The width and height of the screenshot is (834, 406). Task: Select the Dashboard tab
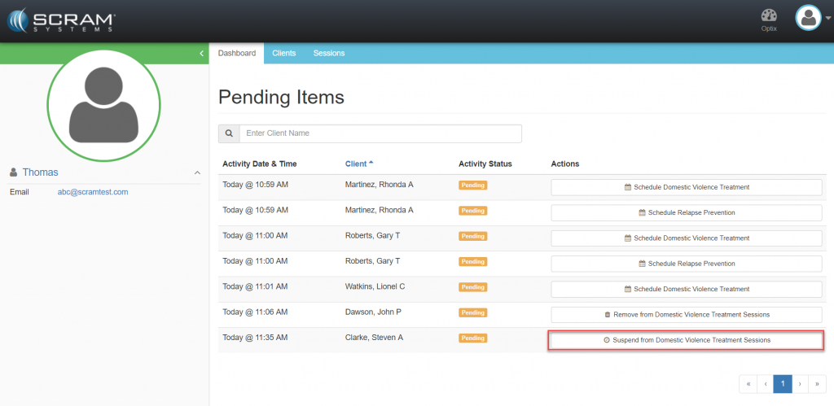coord(237,54)
